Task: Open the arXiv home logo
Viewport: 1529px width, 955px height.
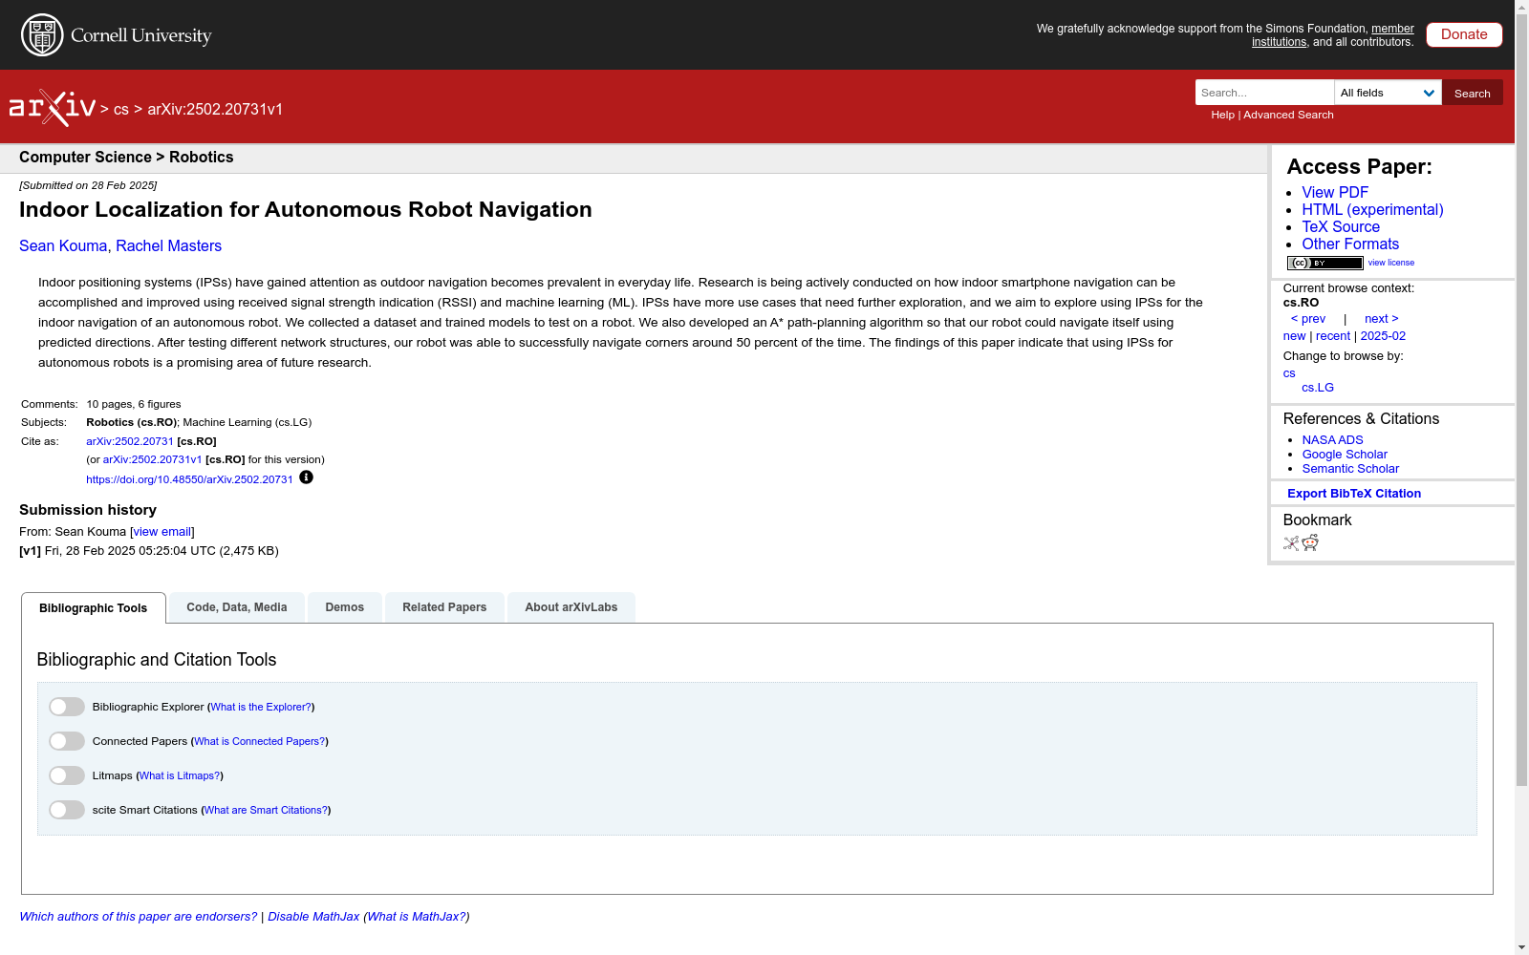Action: tap(53, 108)
